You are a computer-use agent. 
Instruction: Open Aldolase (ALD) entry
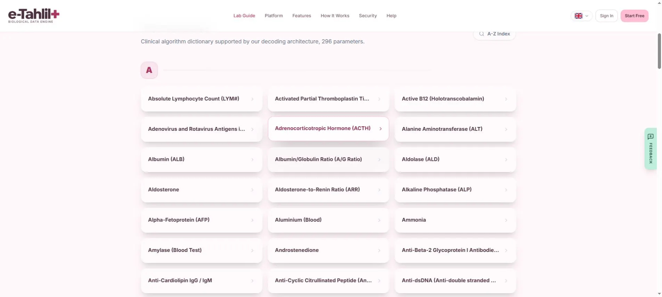(x=455, y=160)
